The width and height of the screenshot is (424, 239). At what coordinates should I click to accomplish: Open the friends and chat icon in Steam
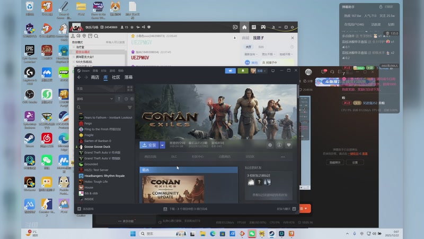point(294,209)
